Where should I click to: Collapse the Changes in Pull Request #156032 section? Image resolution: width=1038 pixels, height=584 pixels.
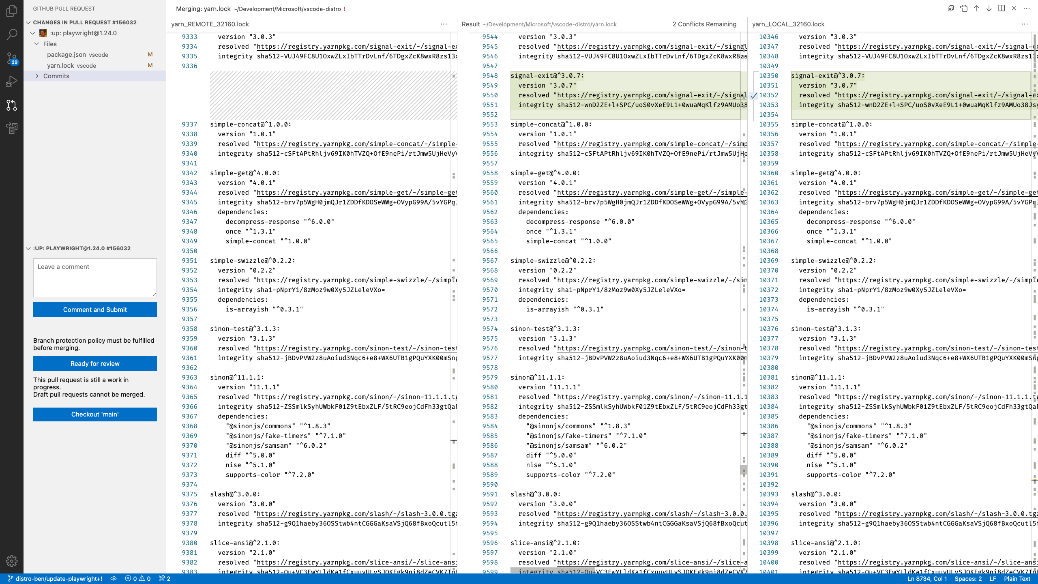(x=28, y=22)
